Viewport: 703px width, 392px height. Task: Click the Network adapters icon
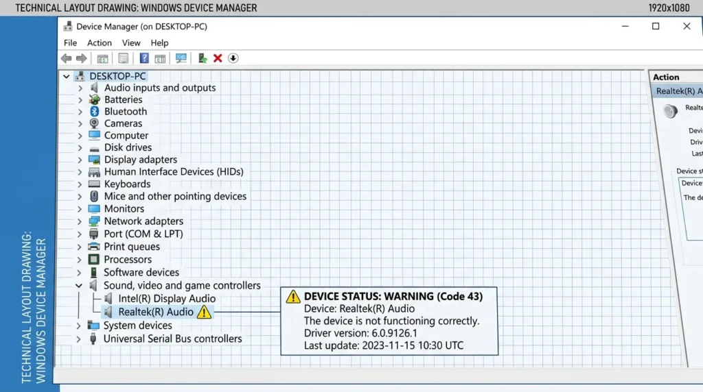(x=94, y=221)
